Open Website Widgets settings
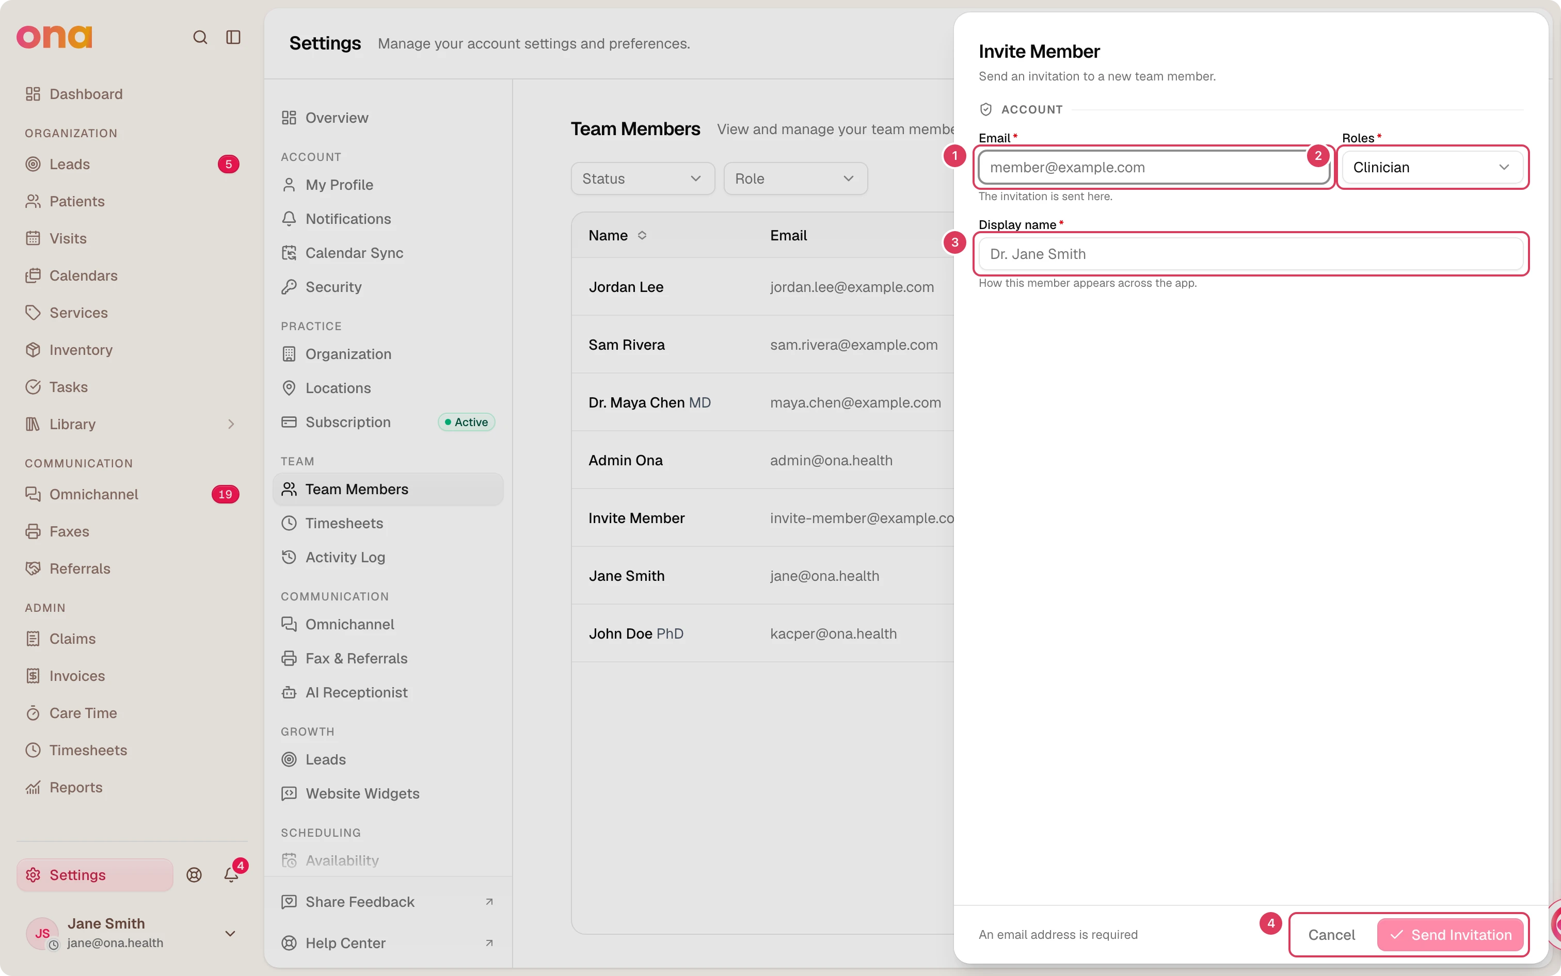 click(x=388, y=793)
